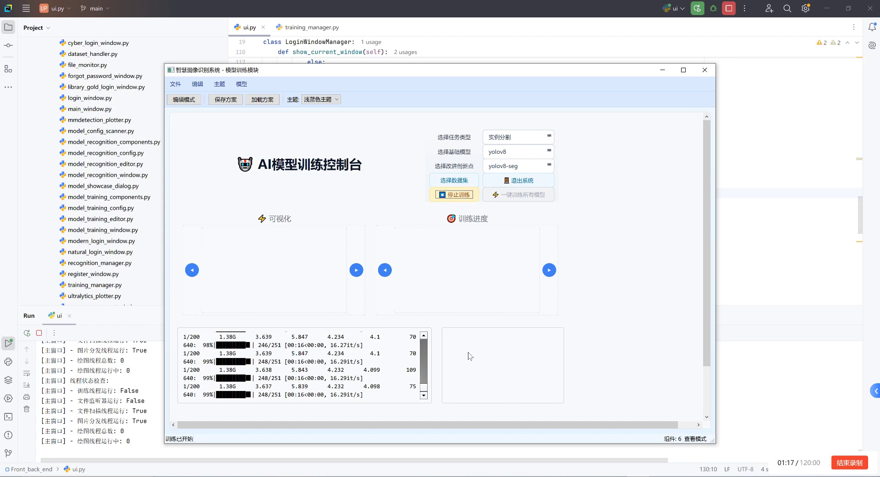Open the 主题 menu

point(220,84)
